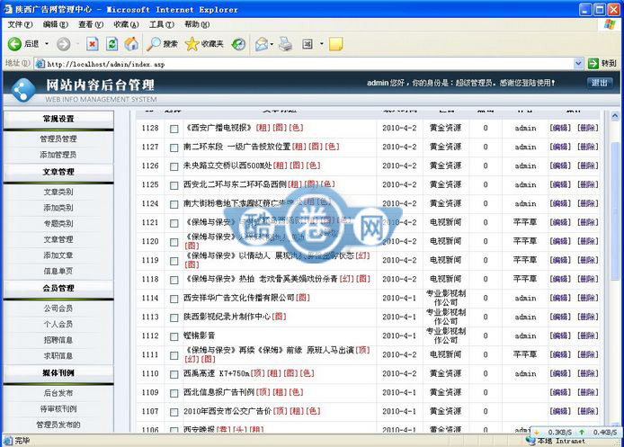The height and width of the screenshot is (447, 624).
Task: Open the 收藏 menu
Action: (x=126, y=24)
